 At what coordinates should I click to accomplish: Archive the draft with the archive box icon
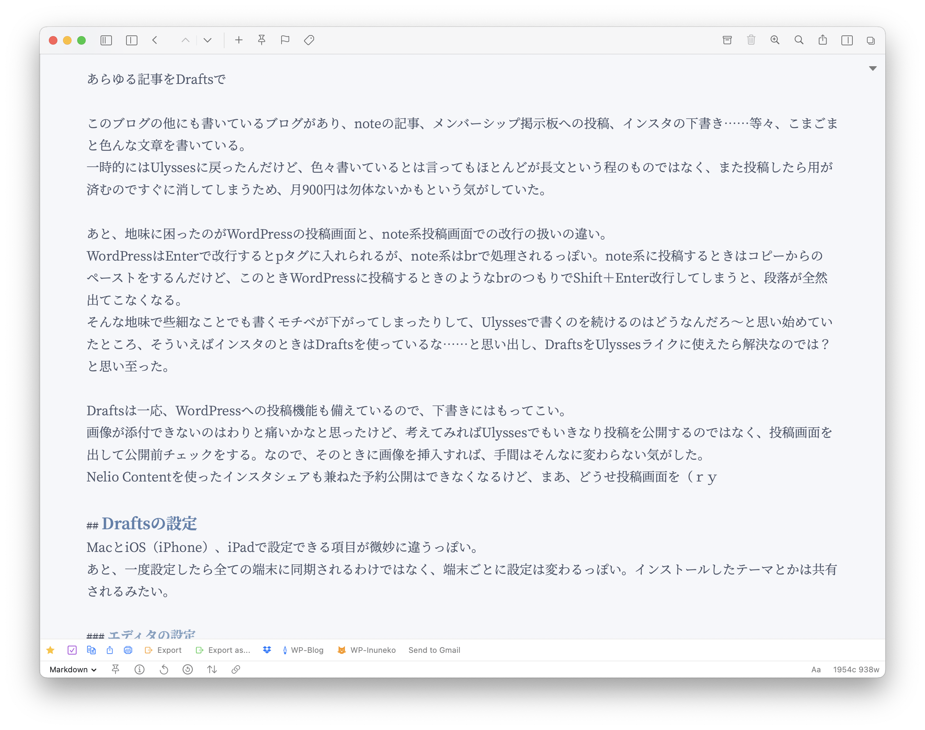pyautogui.click(x=727, y=40)
